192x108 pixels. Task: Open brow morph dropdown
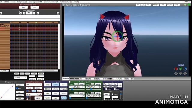77,96
